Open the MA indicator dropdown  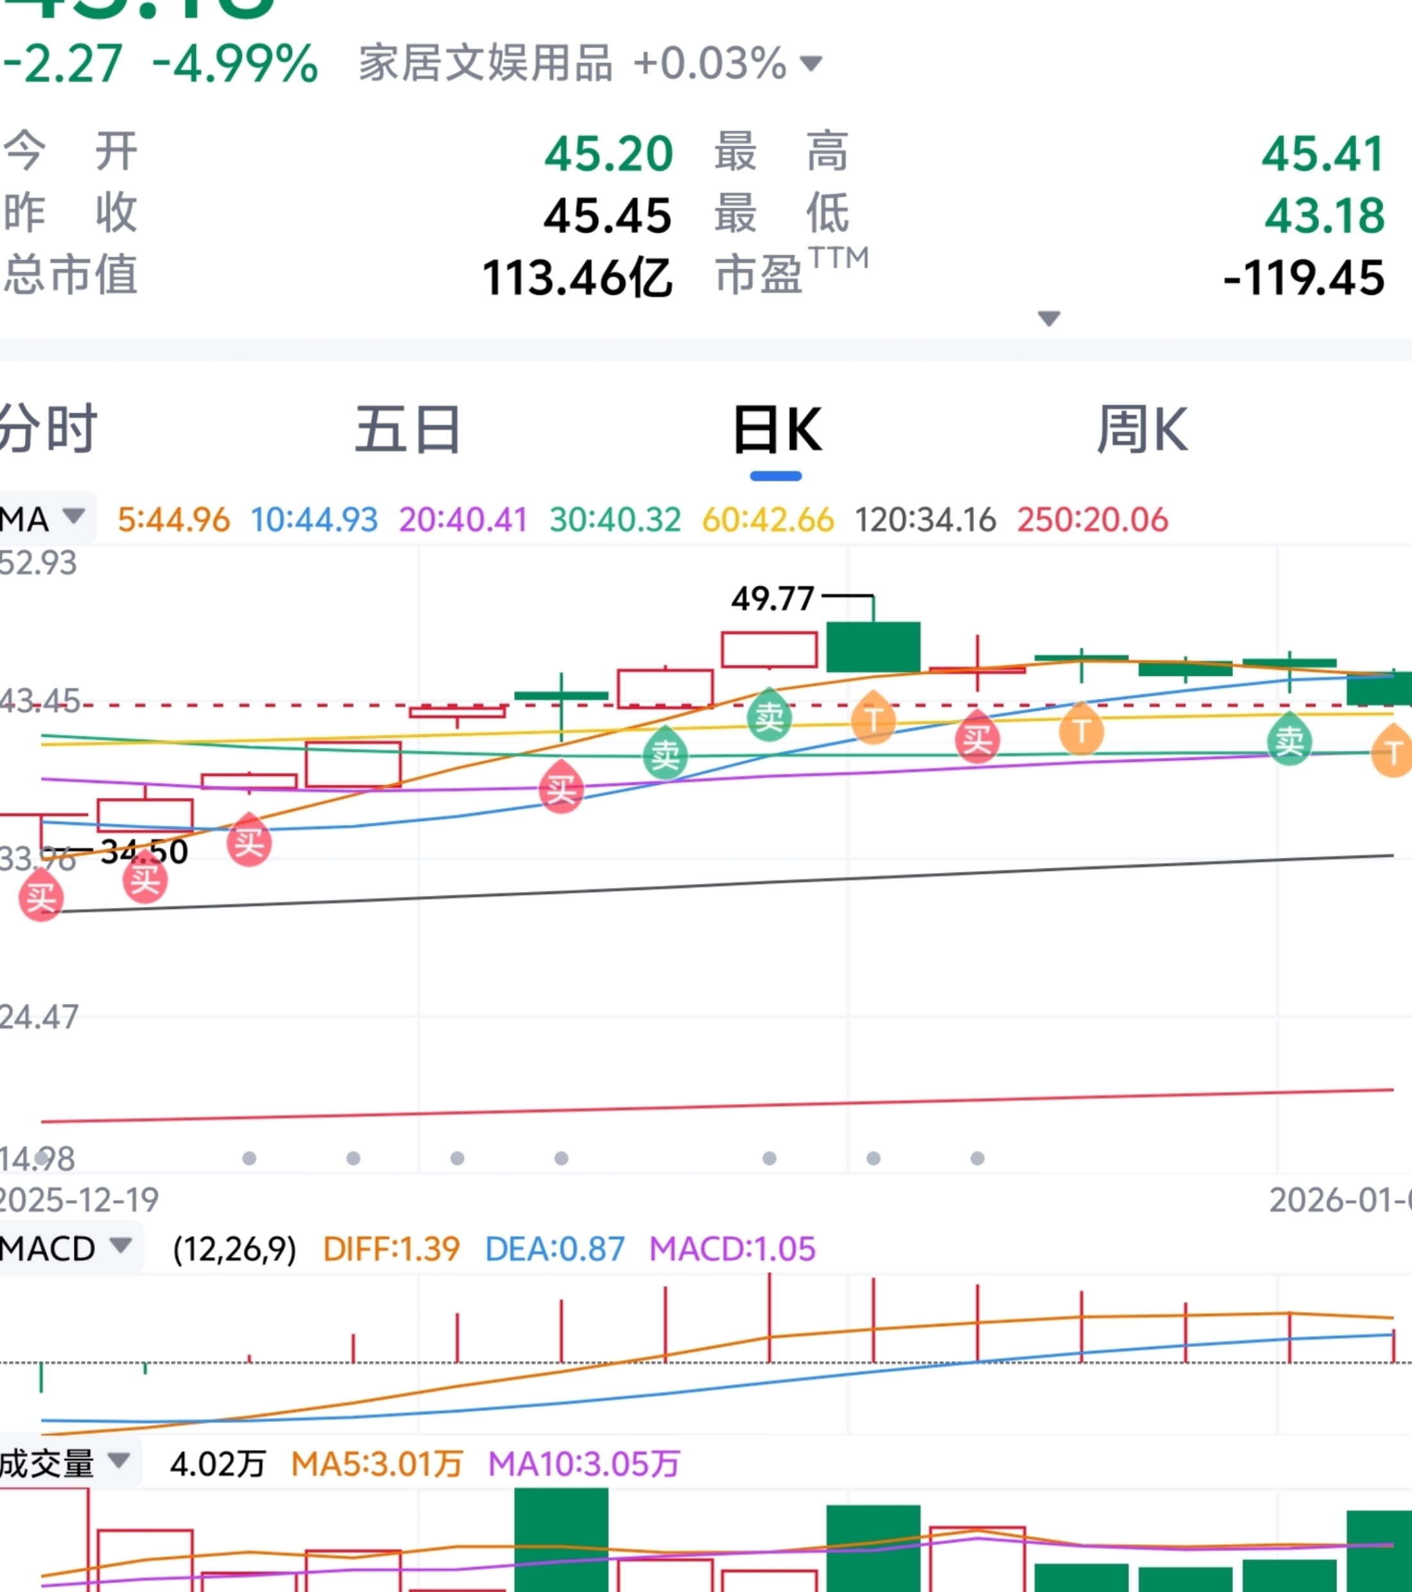pos(73,516)
